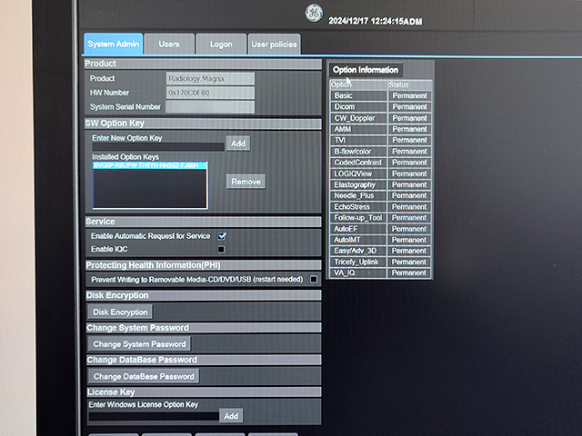Image resolution: width=582 pixels, height=436 pixels.
Task: Click the Remove button
Action: coord(246,182)
